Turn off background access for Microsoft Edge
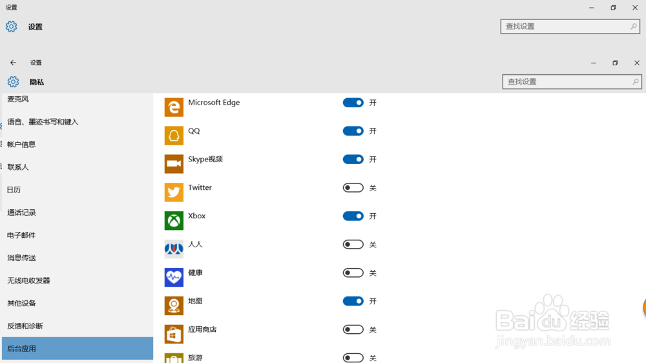Screen dimensions: 646x363 [x=353, y=103]
